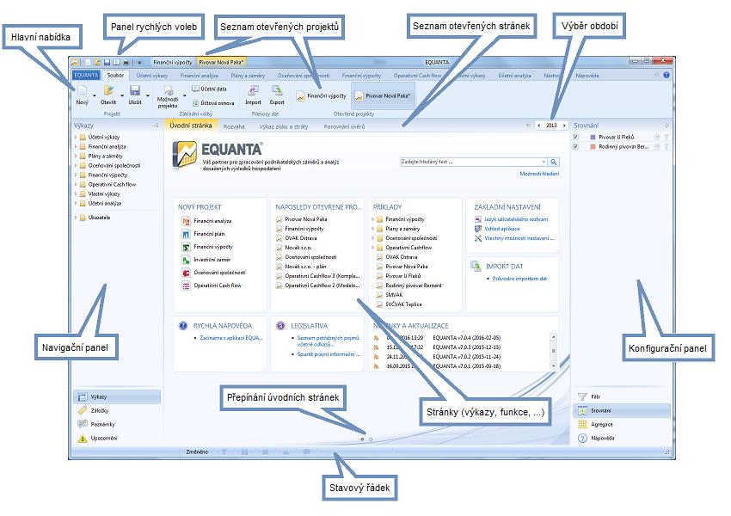
Task: Switch to Finanční analýza ribbon tab
Action: (x=199, y=76)
